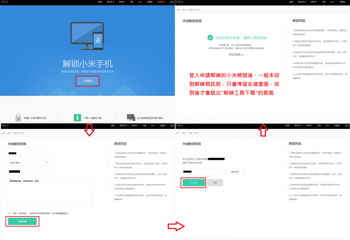The width and height of the screenshot is (350, 240).
Task: Open MIUI7 in the landing page navigation bar
Action: tap(122, 2)
